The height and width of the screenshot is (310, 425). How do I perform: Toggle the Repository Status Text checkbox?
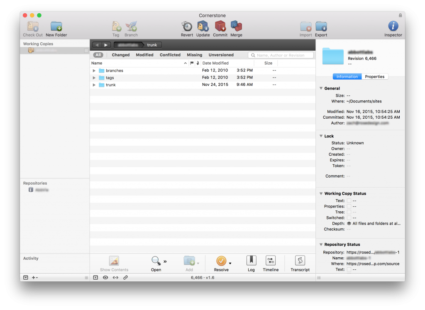tap(349, 270)
